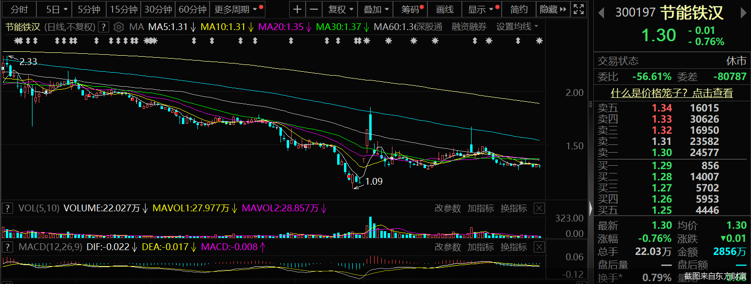Expand the 设置均线 dropdown

[517, 27]
